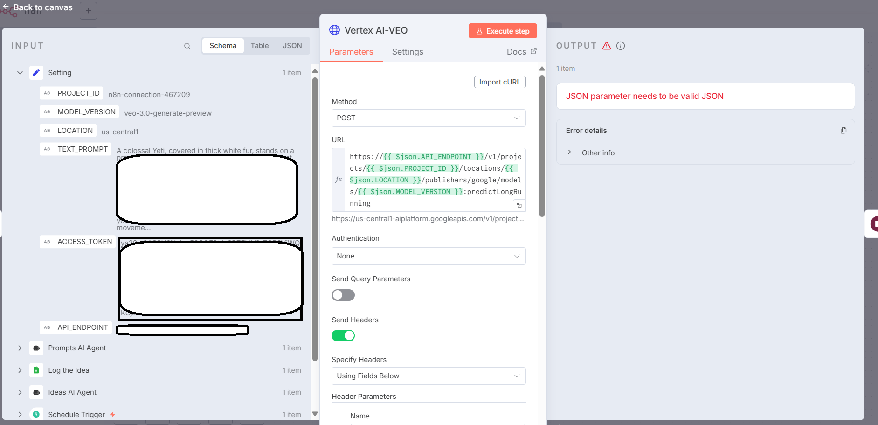
Task: Click the resolved URL preview text
Action: pos(428,219)
